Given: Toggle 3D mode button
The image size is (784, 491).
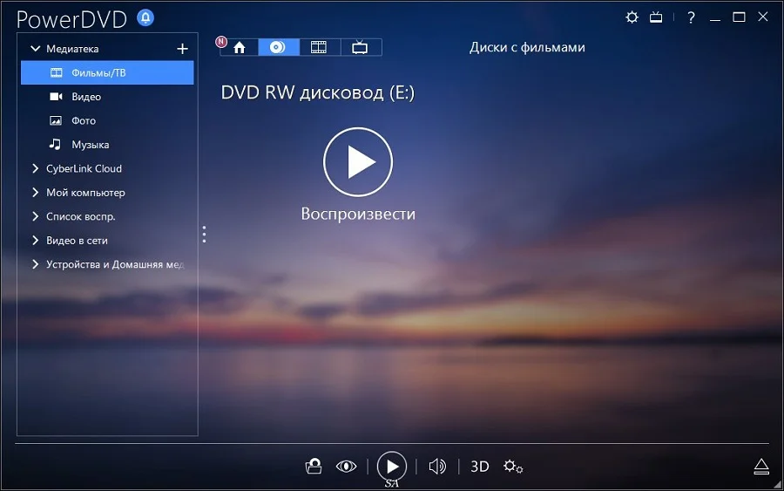Looking at the screenshot, I should pos(480,467).
